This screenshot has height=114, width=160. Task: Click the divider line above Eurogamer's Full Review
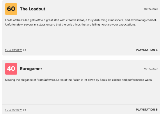[81, 104]
